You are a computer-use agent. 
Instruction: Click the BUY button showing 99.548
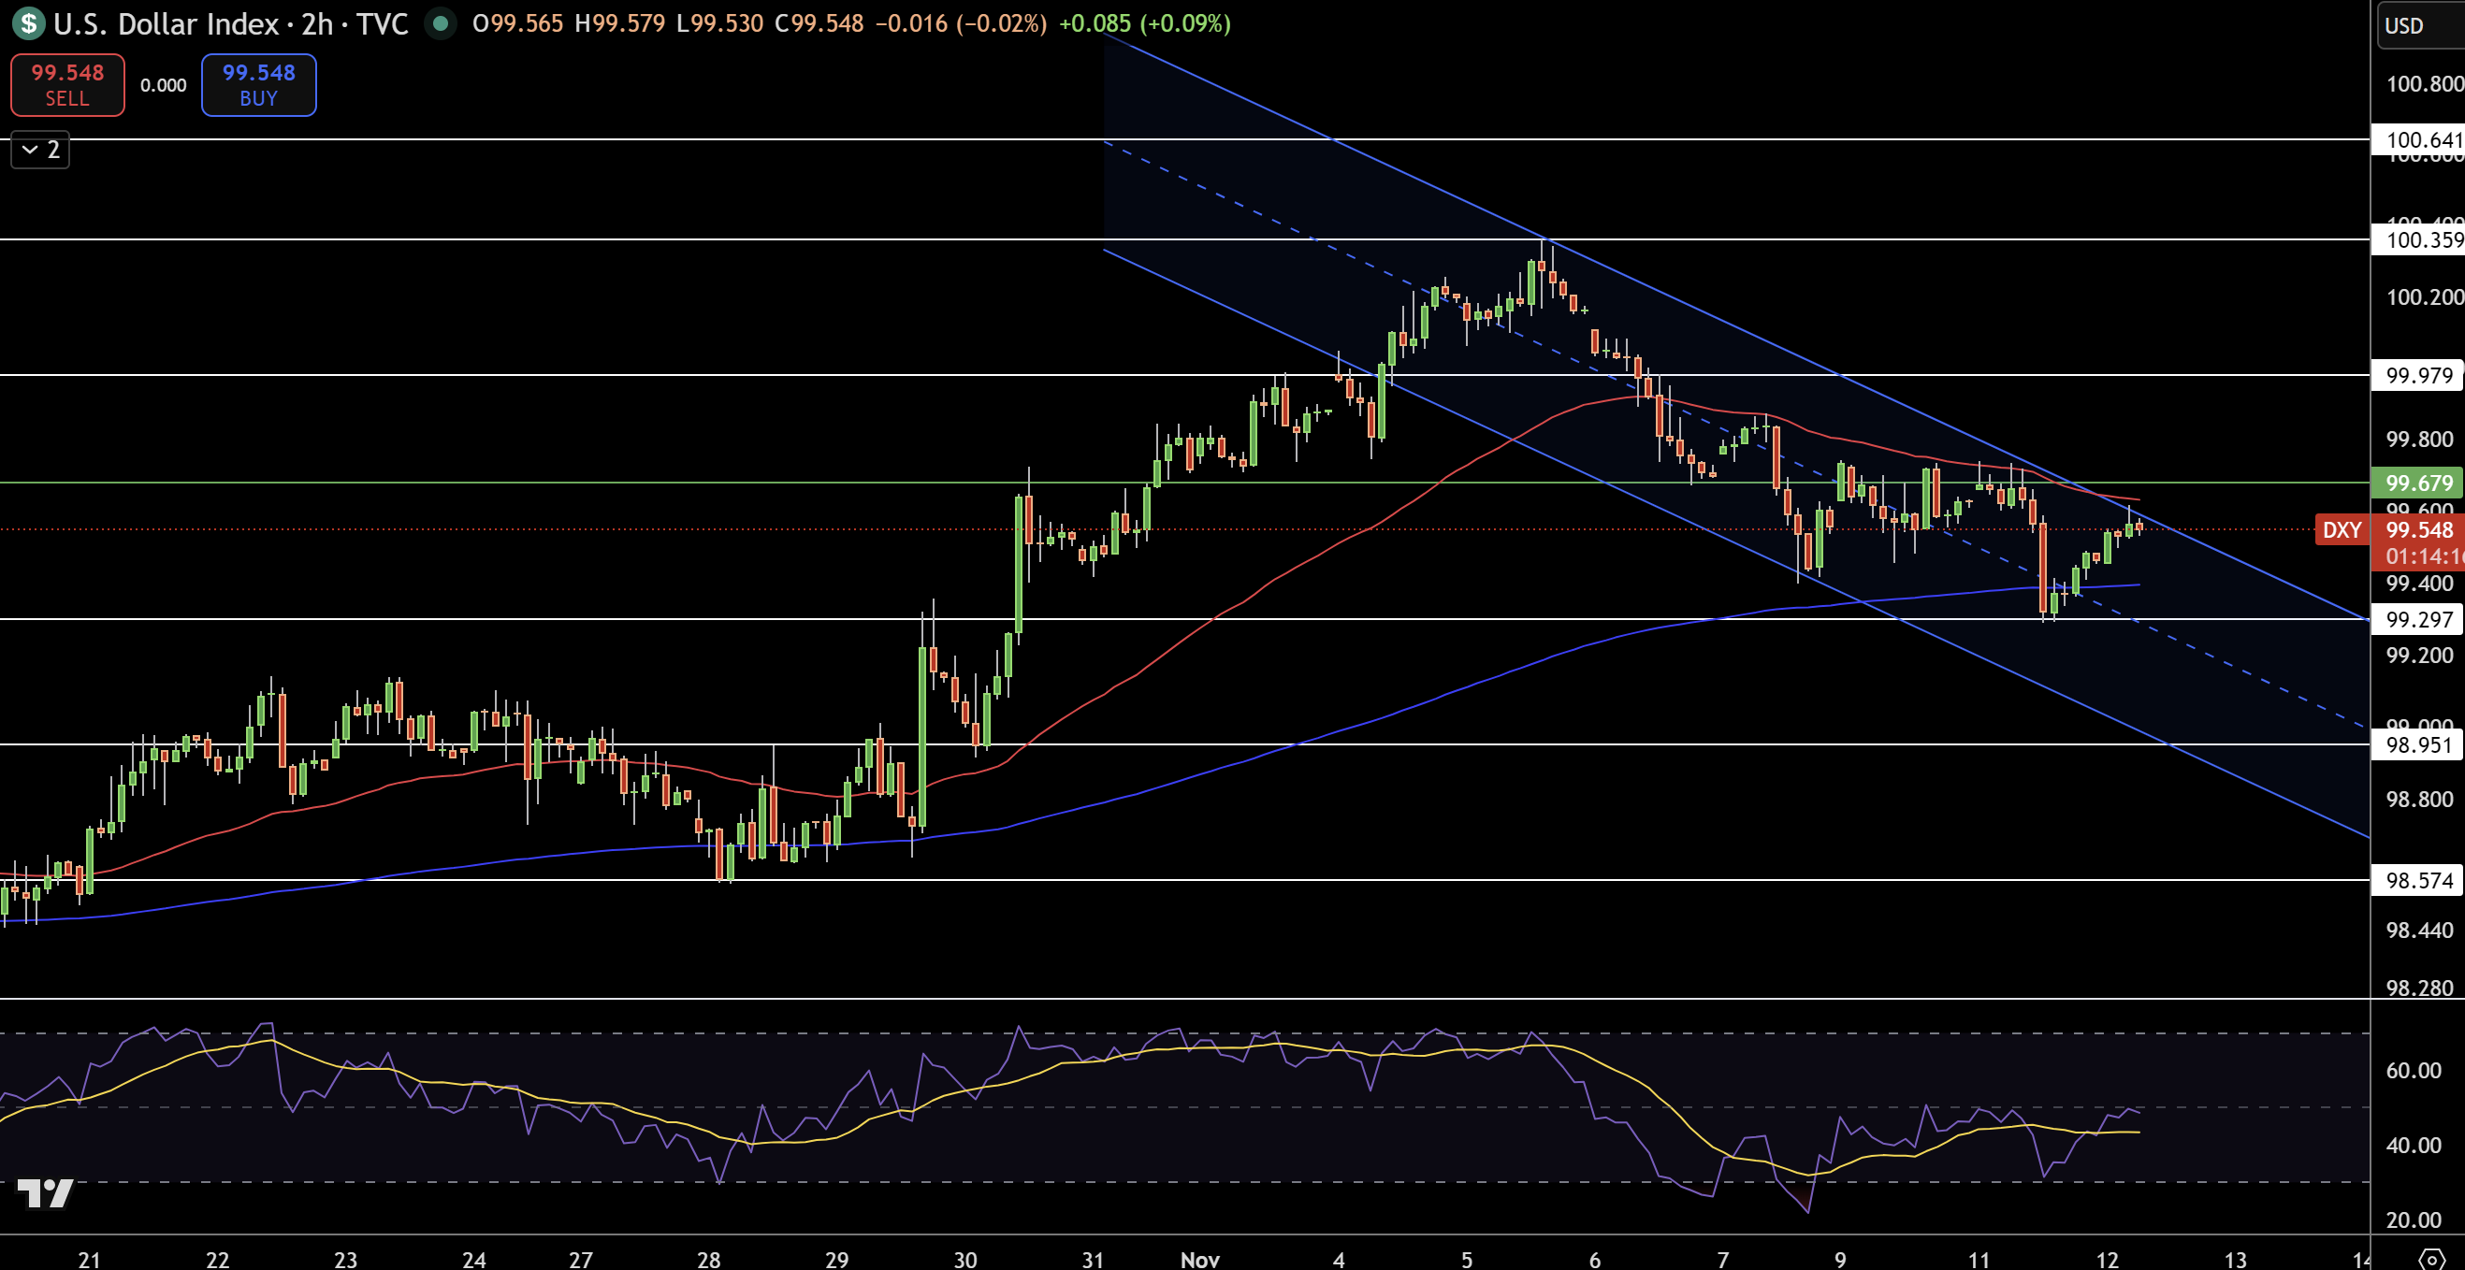tap(258, 84)
